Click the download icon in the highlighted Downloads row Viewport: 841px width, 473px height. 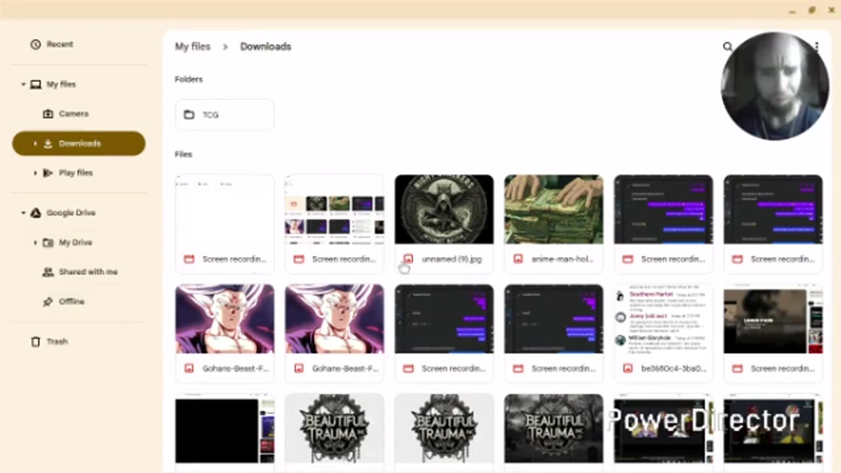pyautogui.click(x=48, y=143)
